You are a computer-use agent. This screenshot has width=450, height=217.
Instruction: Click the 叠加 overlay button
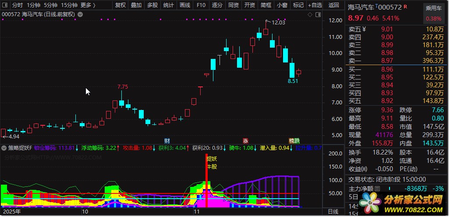(x=136, y=5)
